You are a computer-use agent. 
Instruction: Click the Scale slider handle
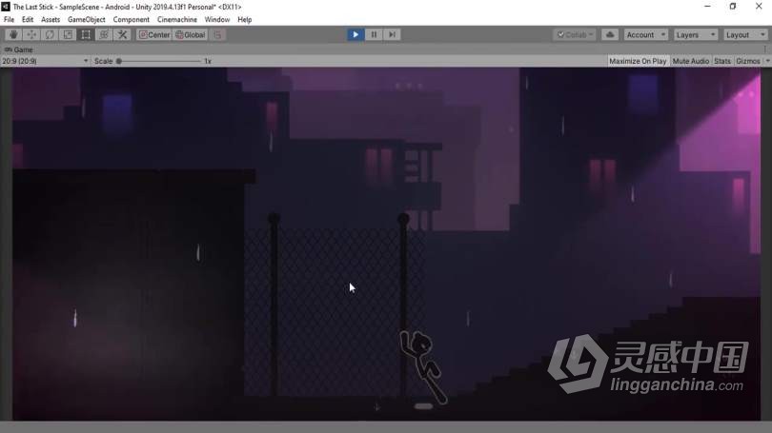tap(118, 61)
